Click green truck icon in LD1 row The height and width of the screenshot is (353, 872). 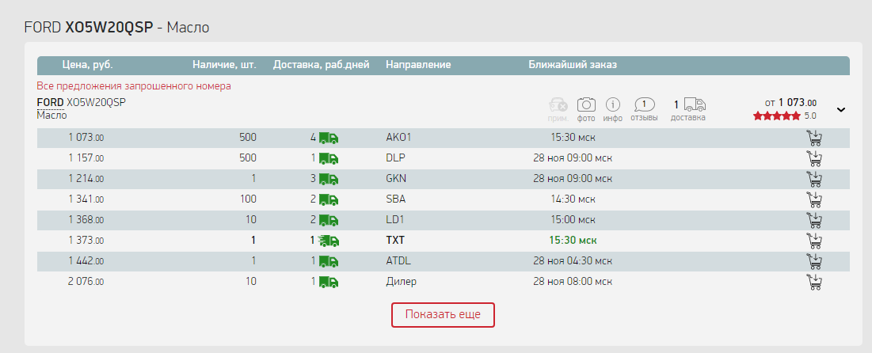tap(328, 220)
